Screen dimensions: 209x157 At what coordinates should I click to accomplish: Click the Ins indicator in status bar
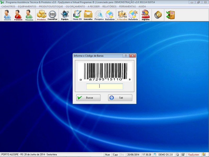[x=123, y=155]
